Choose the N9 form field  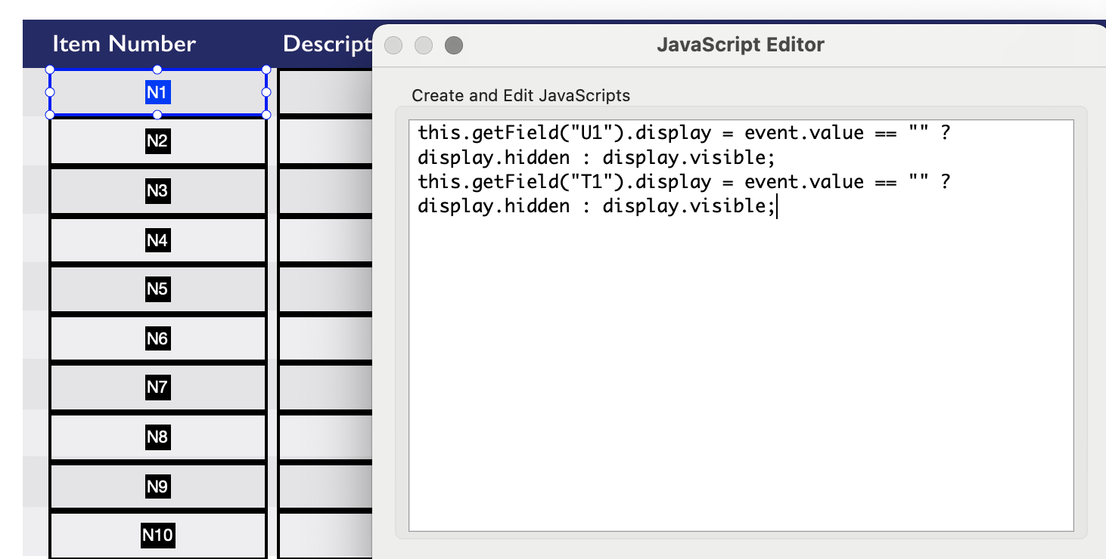pos(157,486)
